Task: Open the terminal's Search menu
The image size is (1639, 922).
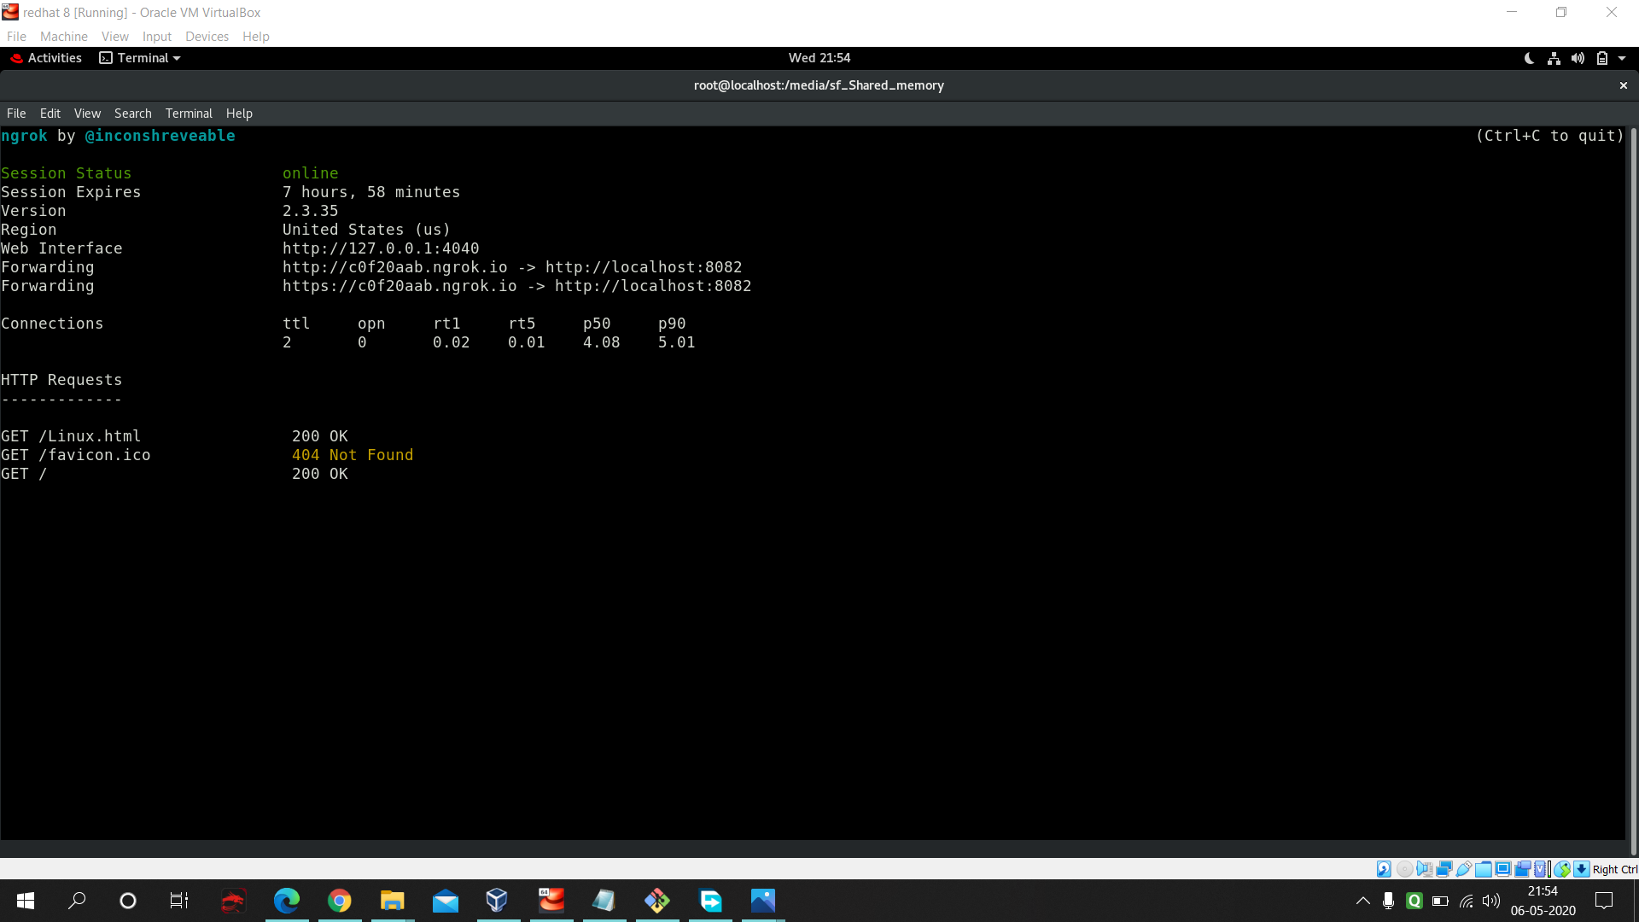Action: 132,114
